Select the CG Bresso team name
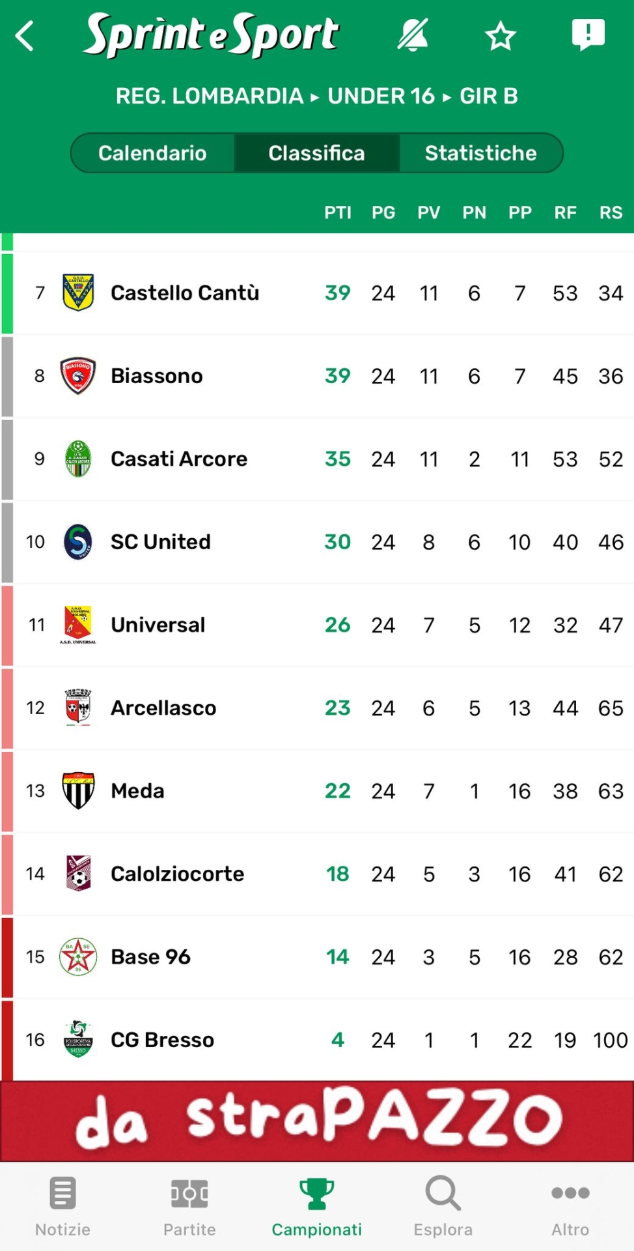The image size is (634, 1251). [162, 1039]
